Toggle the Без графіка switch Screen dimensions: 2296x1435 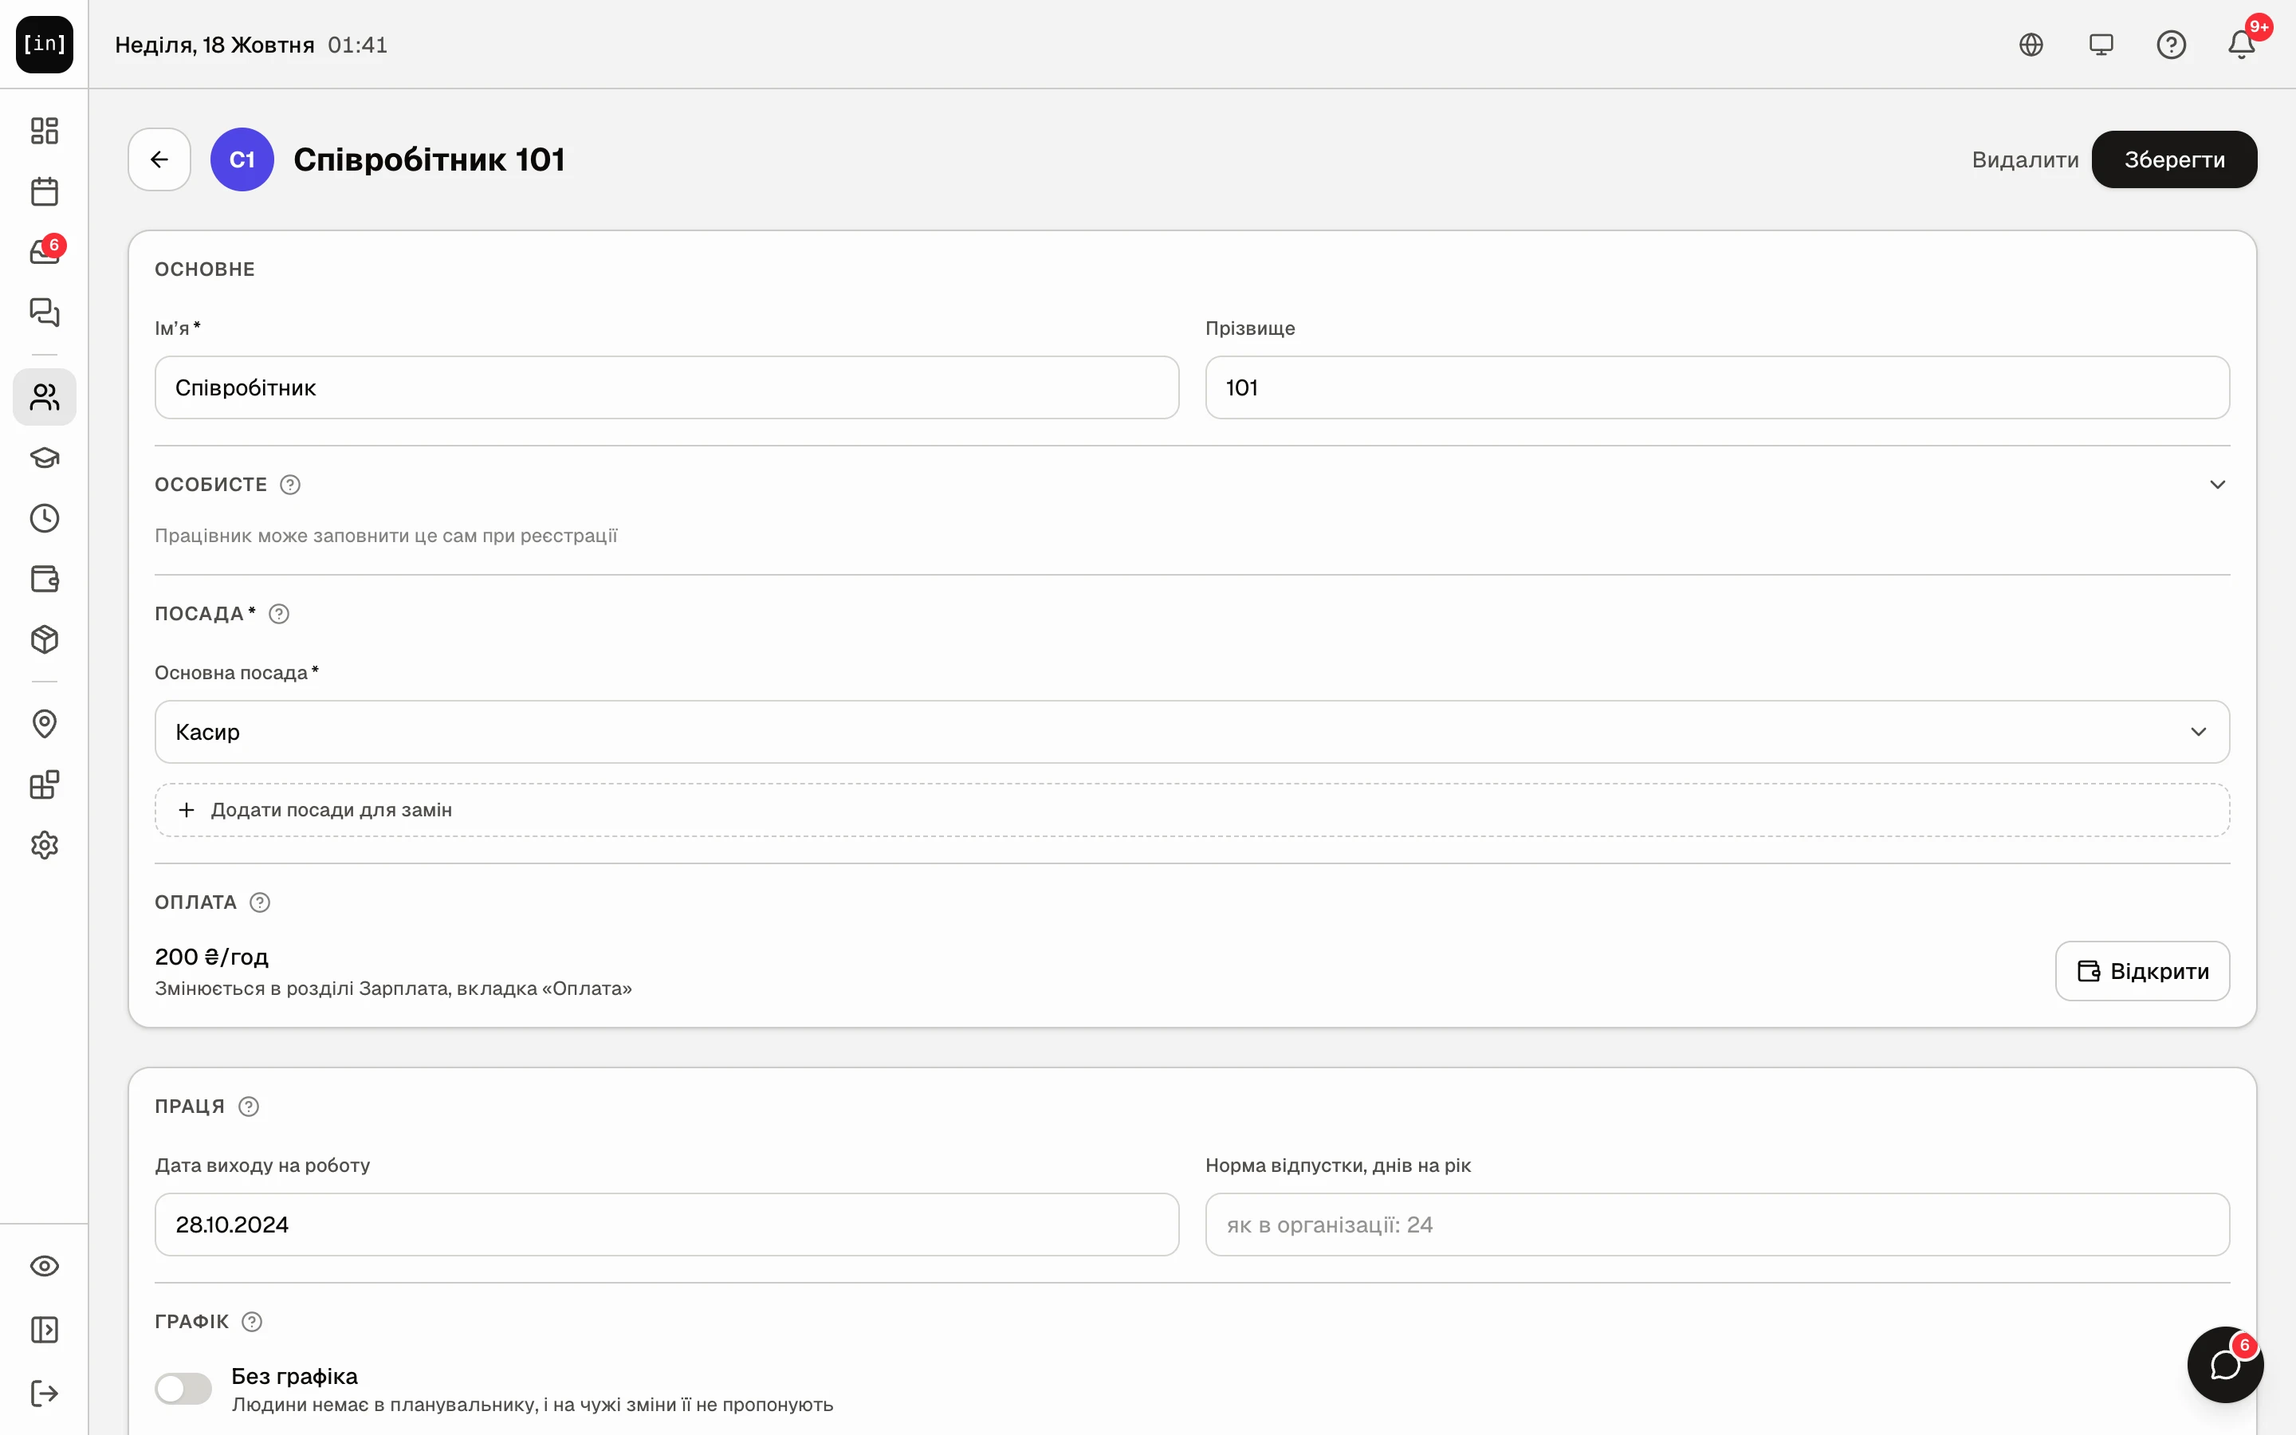pos(183,1389)
